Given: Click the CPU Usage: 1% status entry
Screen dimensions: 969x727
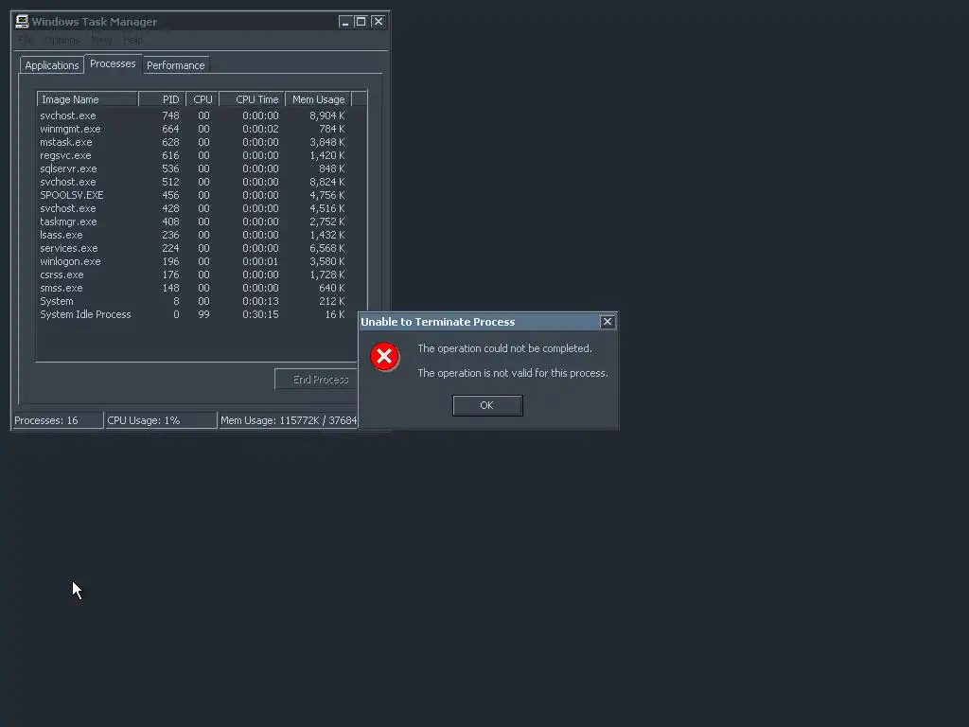Looking at the screenshot, I should [161, 420].
